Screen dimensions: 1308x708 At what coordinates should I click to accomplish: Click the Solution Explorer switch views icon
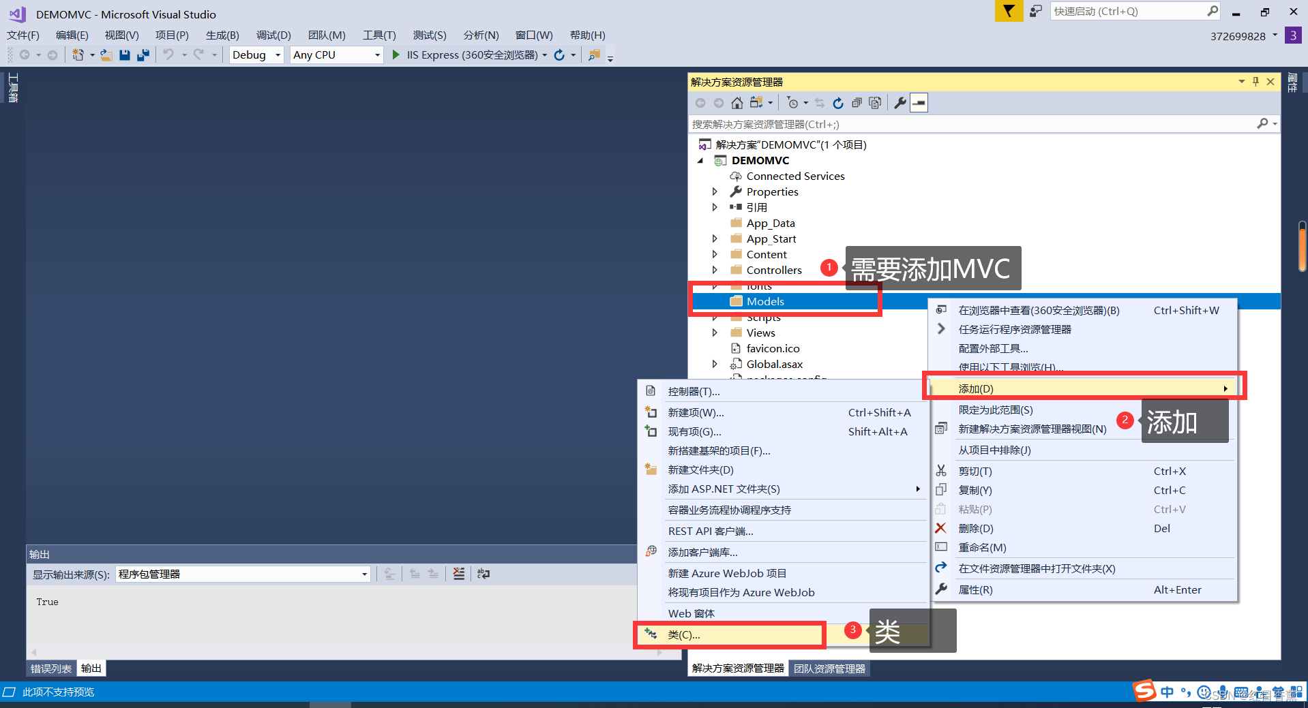(x=756, y=103)
